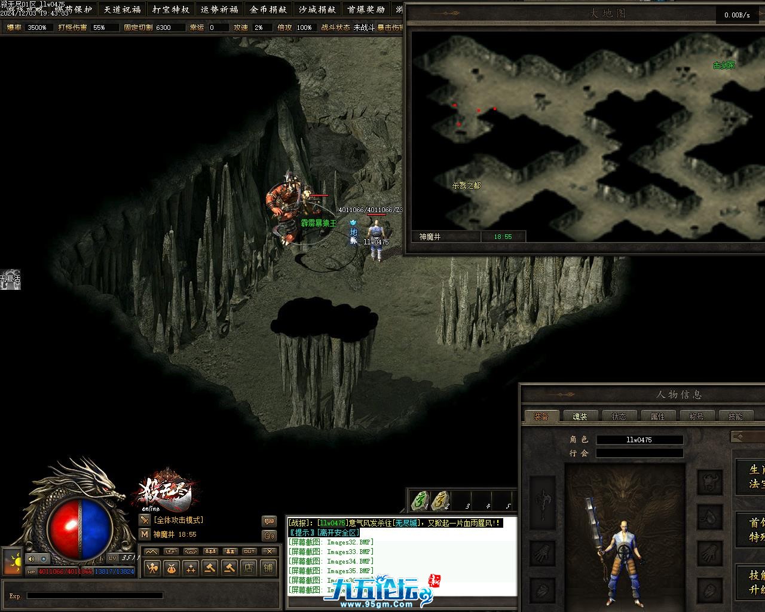Switch to the 魂装 tab
The image size is (765, 612).
pyautogui.click(x=580, y=417)
